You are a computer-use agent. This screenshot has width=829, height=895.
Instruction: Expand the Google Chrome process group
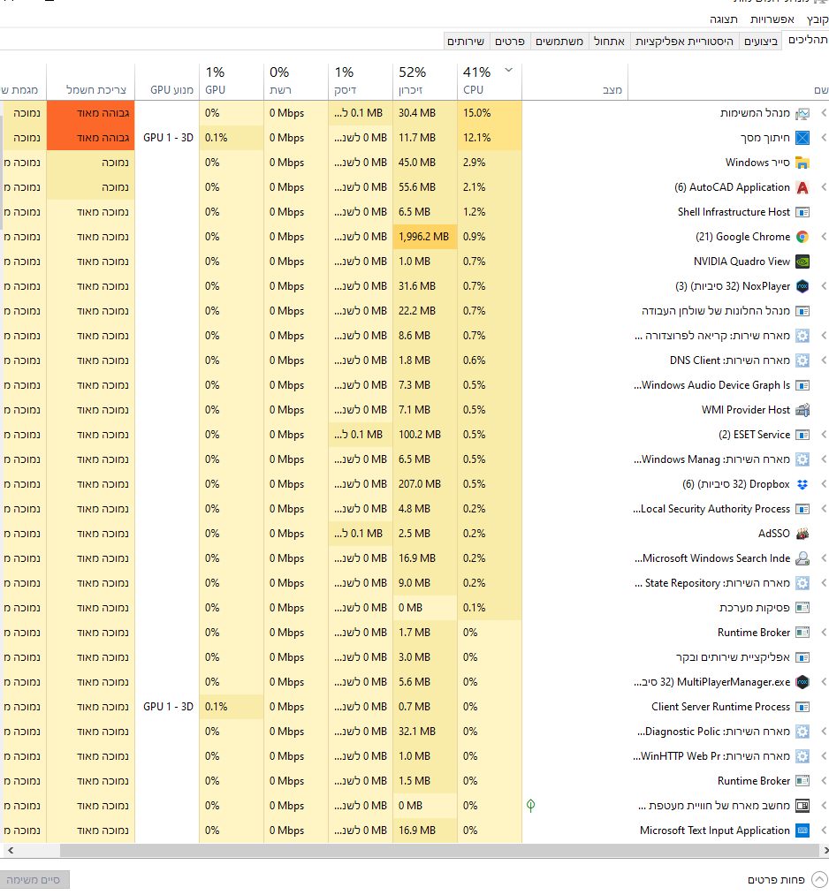click(824, 237)
